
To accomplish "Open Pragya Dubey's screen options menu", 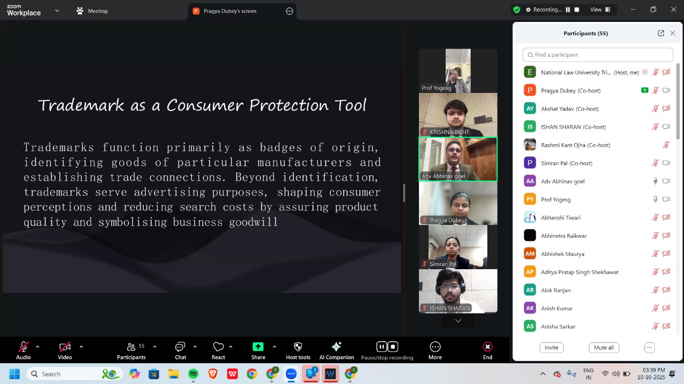I will pos(290,11).
